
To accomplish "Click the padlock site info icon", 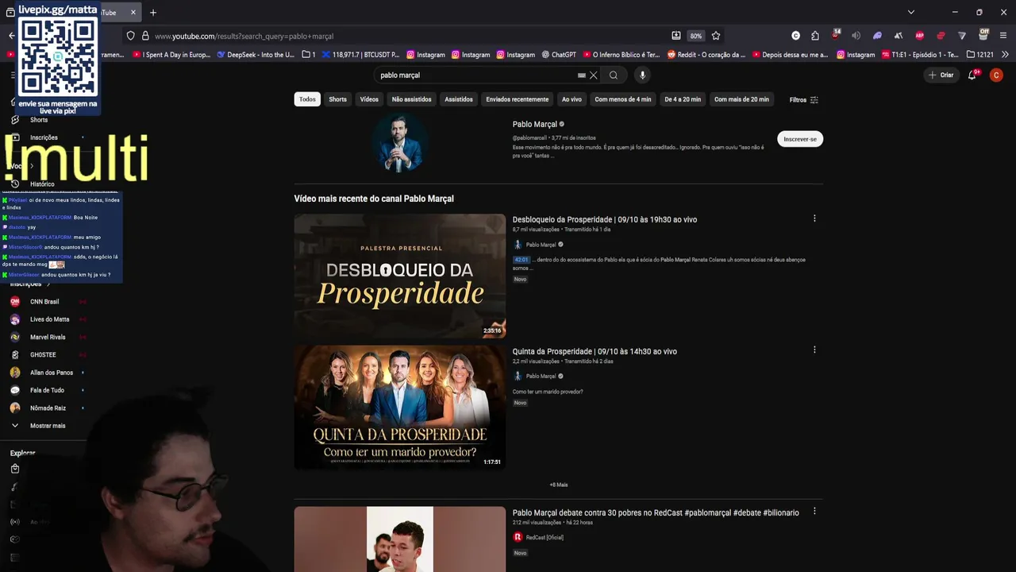I will pos(145,36).
